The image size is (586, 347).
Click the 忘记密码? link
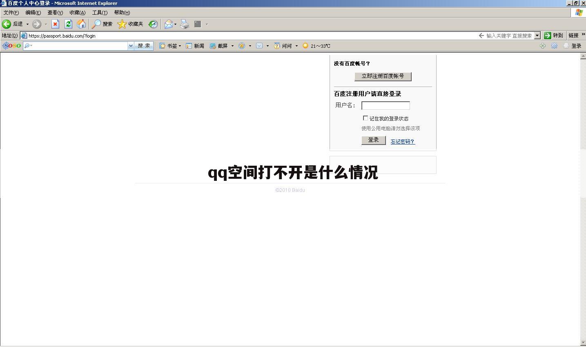click(x=402, y=142)
